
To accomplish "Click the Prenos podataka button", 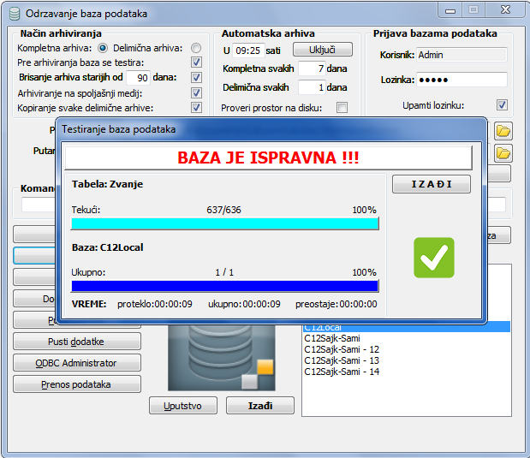I will [x=77, y=384].
